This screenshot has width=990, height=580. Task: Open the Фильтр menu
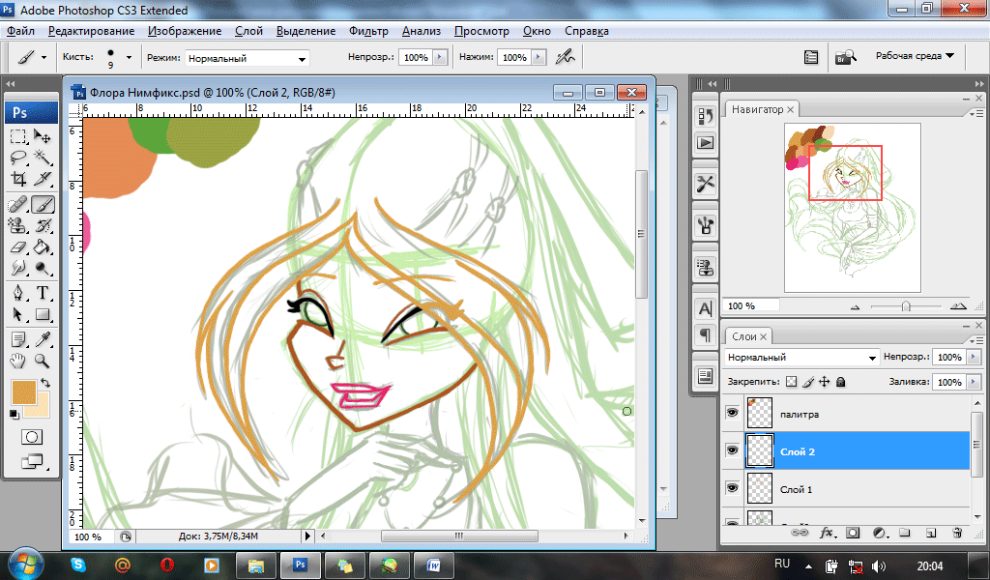coord(368,31)
